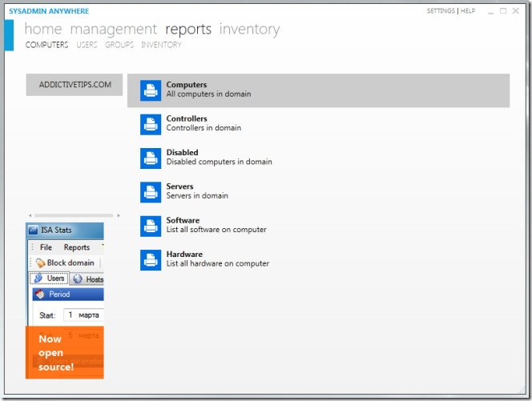Open 'Servers in domain' report

318,192
